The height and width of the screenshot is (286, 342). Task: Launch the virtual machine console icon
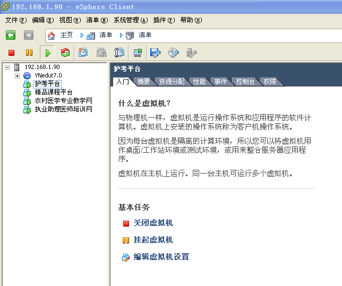[138, 53]
